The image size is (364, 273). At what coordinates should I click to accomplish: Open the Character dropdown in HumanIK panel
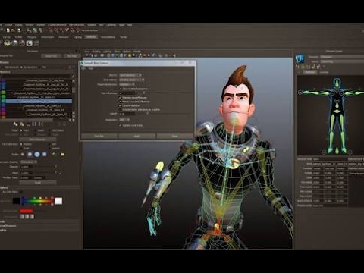342,57
